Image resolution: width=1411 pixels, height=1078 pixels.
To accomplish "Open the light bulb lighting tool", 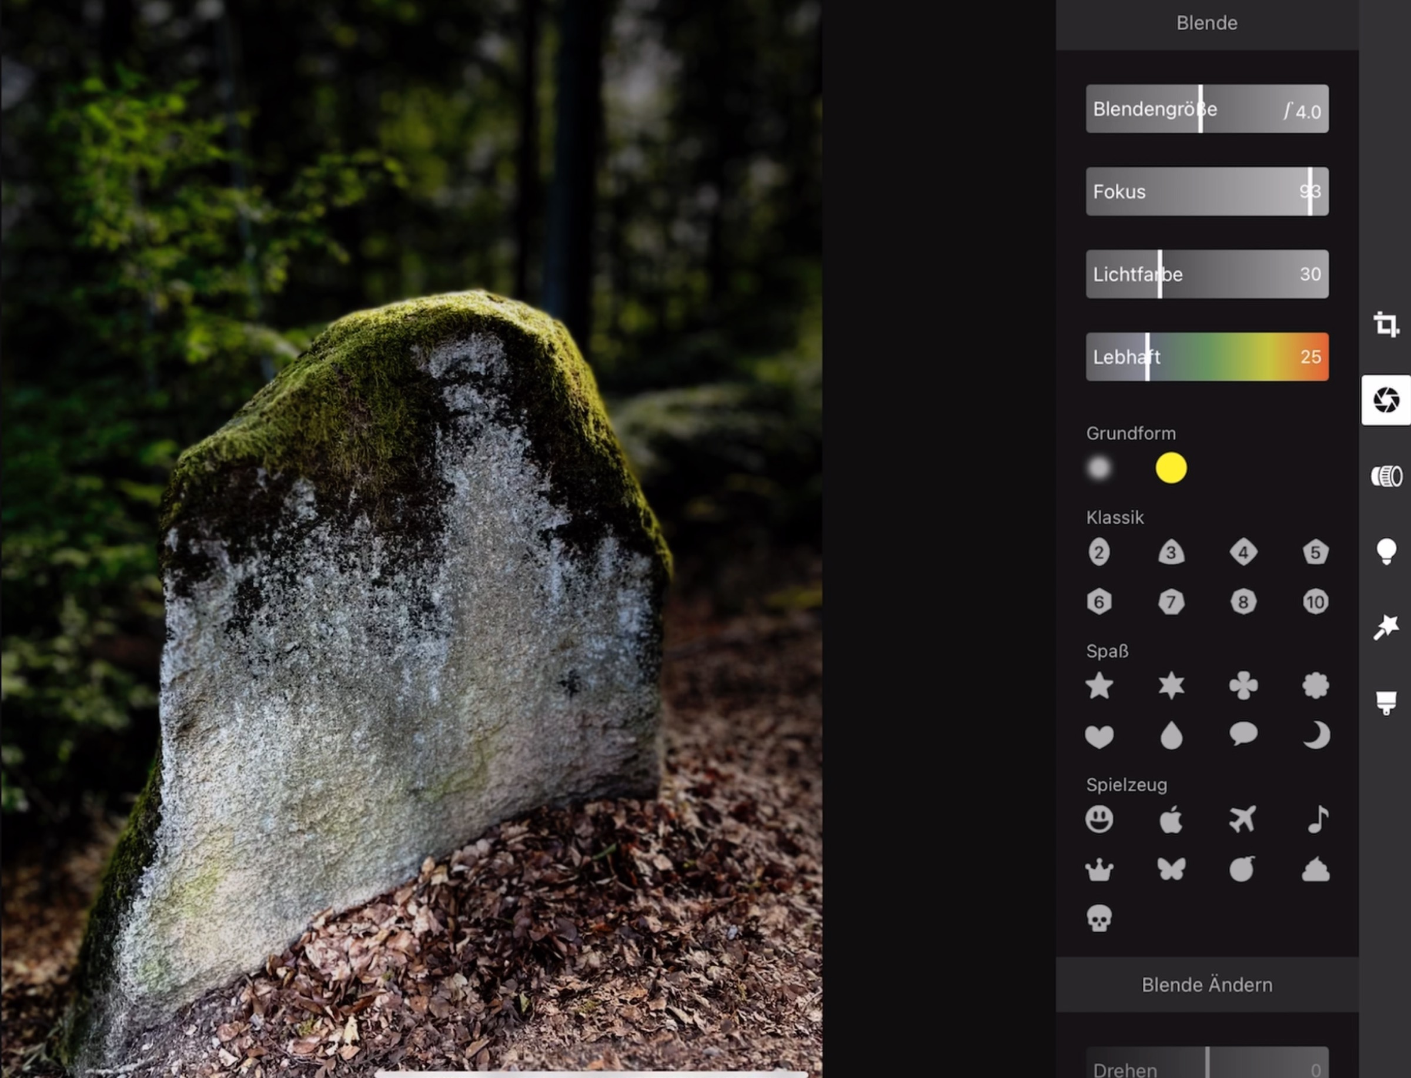I will point(1386,551).
